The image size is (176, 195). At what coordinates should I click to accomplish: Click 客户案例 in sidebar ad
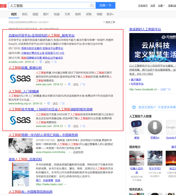136,80
